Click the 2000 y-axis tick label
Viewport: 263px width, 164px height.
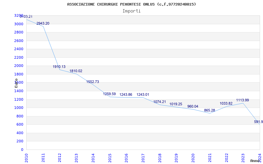pyautogui.click(x=19, y=66)
